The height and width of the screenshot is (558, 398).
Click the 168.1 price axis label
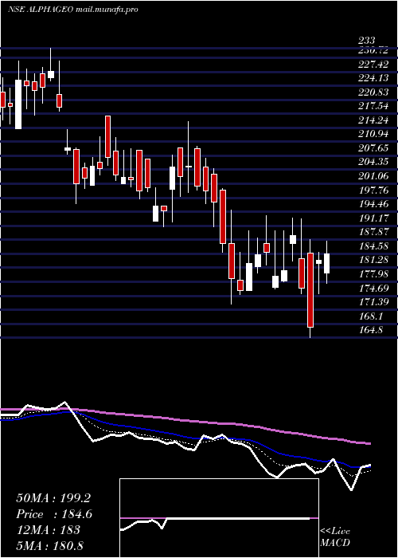pyautogui.click(x=372, y=316)
